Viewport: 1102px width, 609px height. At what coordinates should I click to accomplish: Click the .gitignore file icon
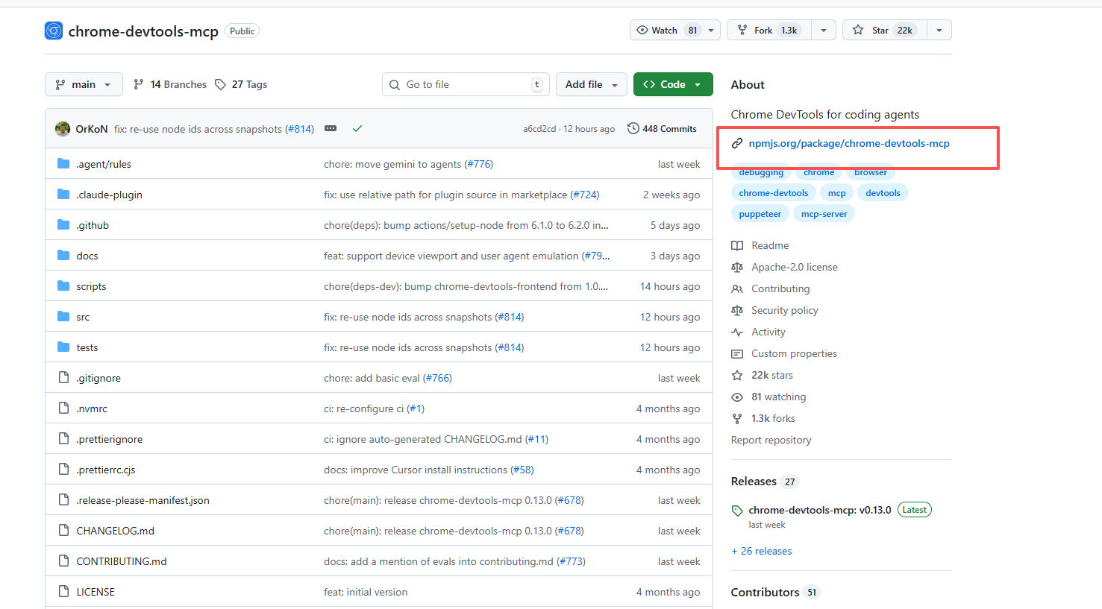tap(63, 378)
